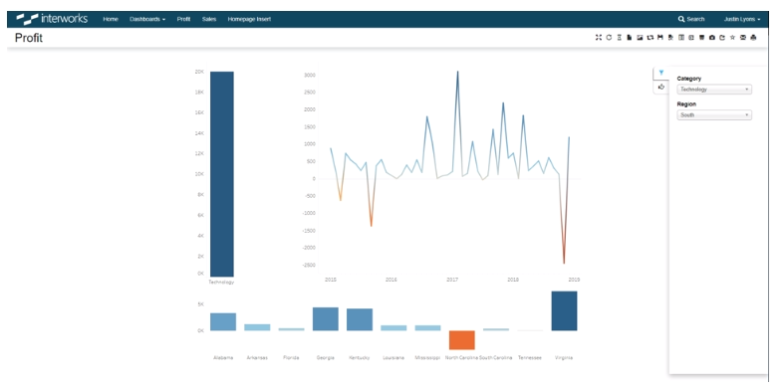Open Homepage Insert nav item

click(x=249, y=19)
